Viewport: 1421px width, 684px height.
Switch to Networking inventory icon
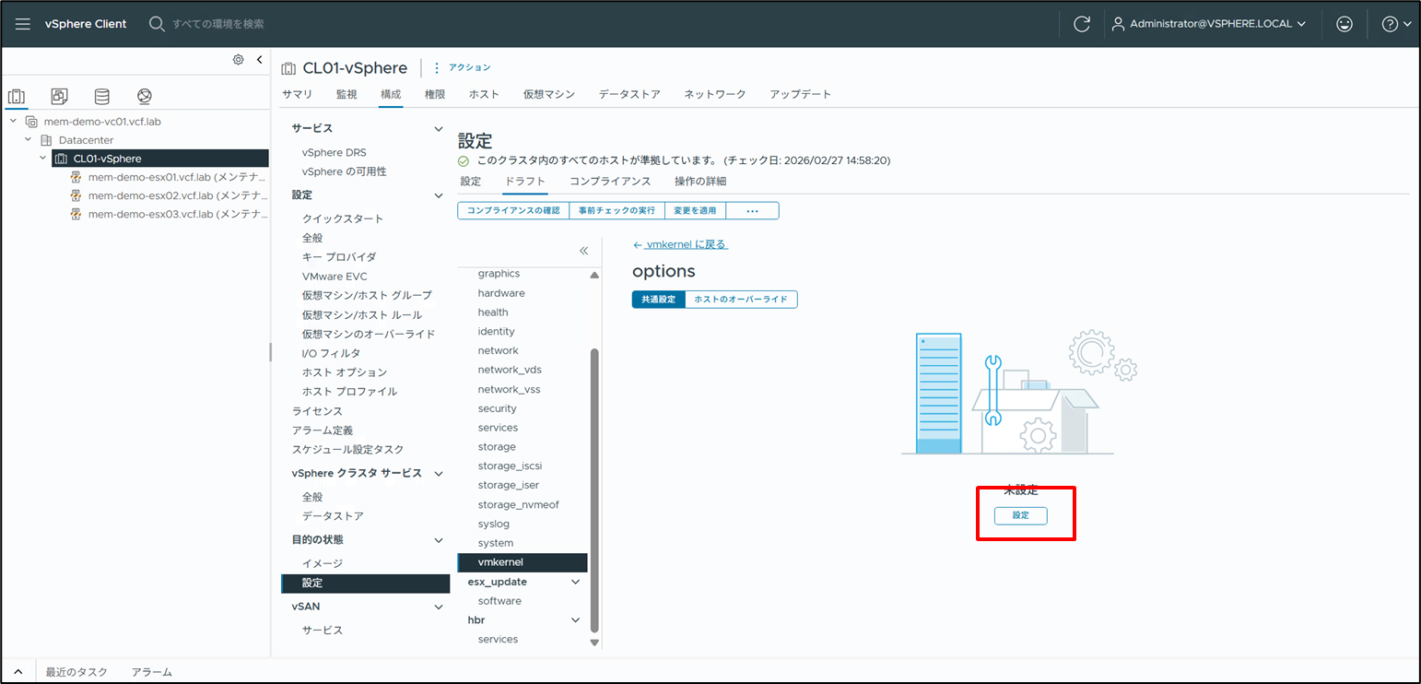[144, 97]
